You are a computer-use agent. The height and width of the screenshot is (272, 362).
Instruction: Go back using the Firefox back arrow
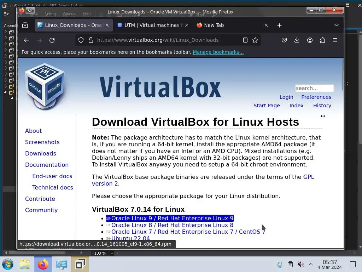pyautogui.click(x=27, y=40)
